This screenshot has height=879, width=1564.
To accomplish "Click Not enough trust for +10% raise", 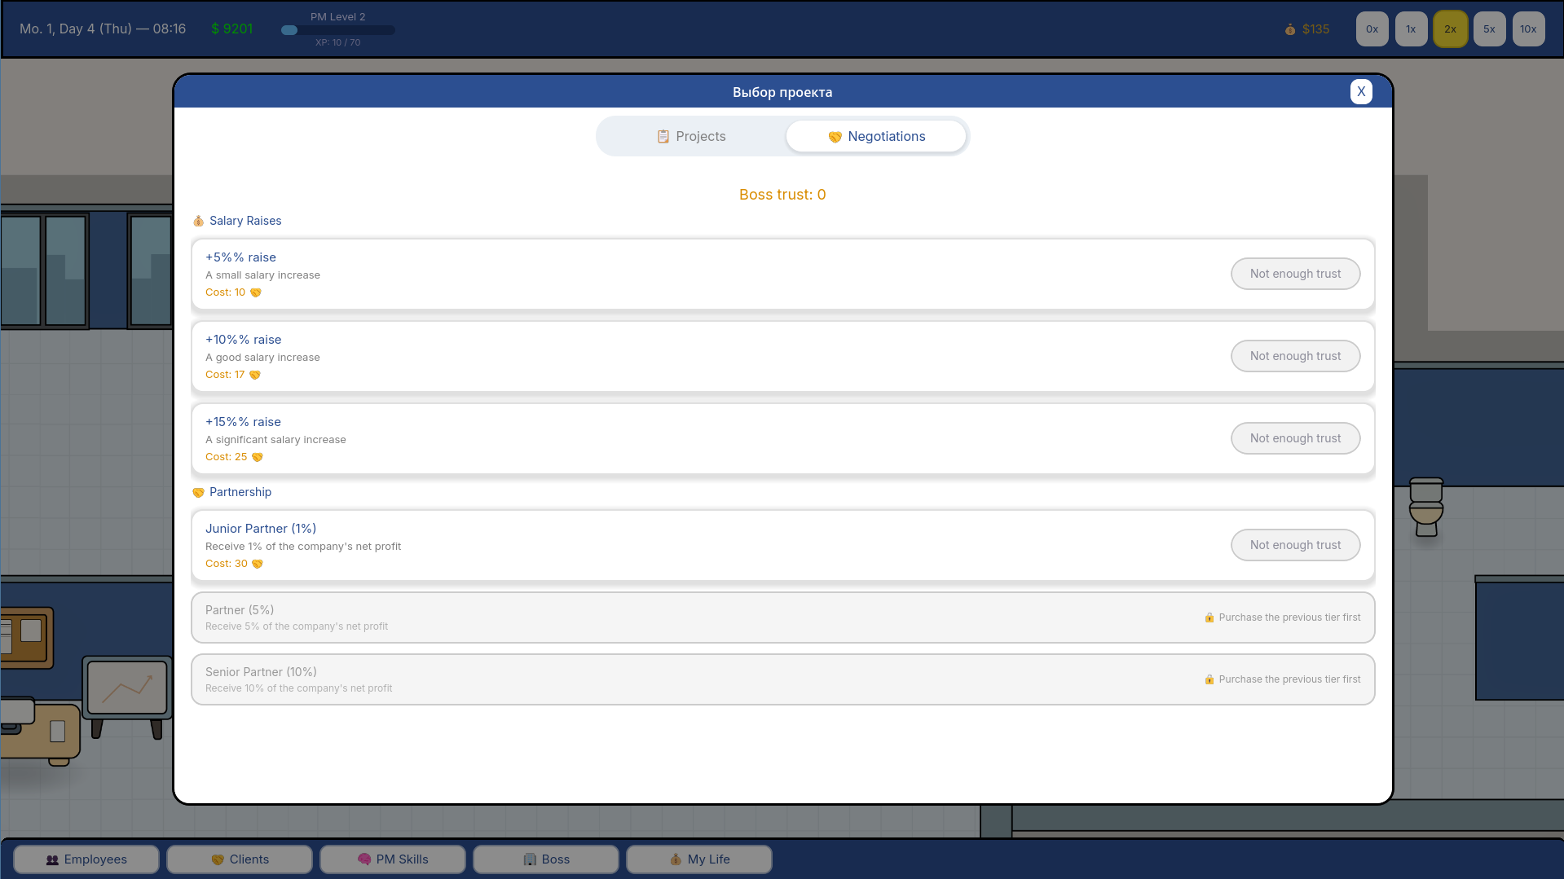I will coord(1295,356).
